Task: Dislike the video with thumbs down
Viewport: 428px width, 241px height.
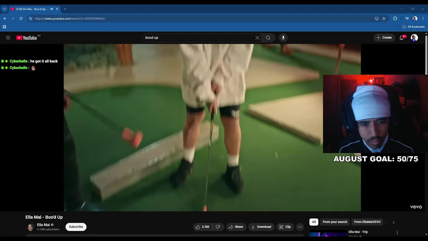Action: 218,227
